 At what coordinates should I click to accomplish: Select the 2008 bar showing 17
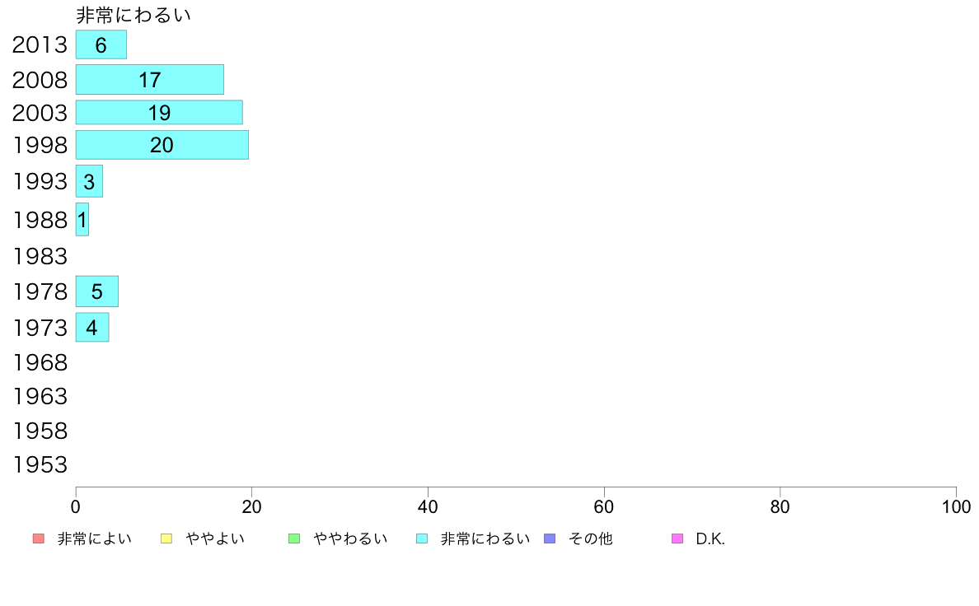click(150, 79)
